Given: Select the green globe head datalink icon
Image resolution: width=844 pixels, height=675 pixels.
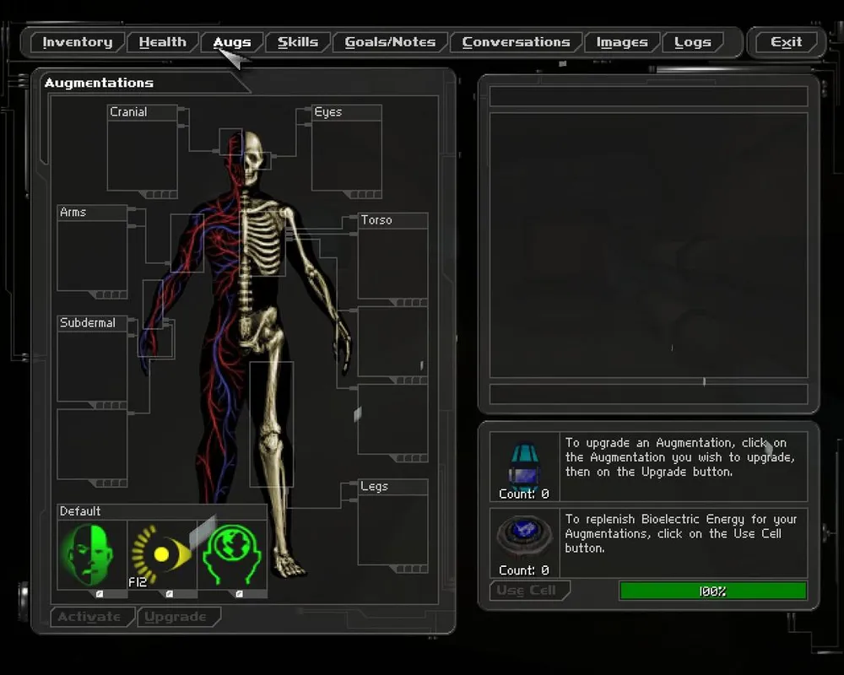Looking at the screenshot, I should point(232,555).
